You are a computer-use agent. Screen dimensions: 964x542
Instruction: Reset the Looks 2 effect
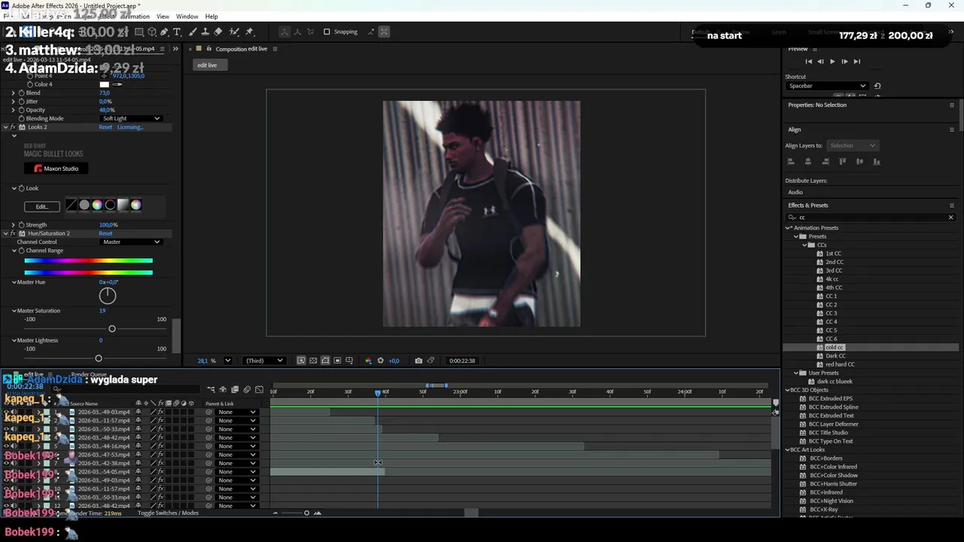pos(105,127)
